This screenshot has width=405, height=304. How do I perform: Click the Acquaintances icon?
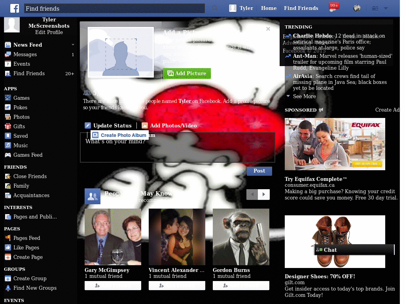8,196
